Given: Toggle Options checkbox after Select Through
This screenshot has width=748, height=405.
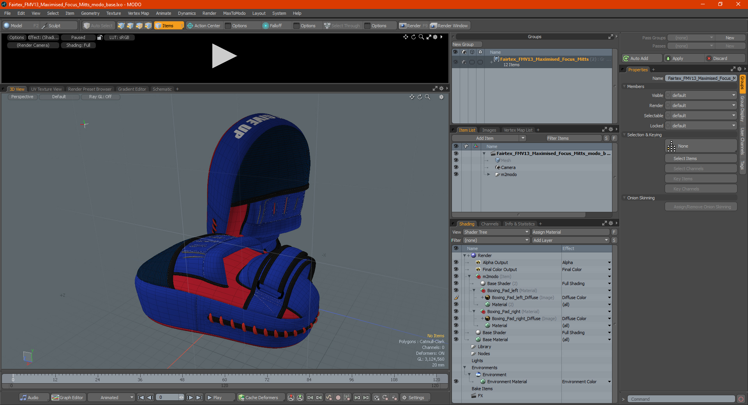Looking at the screenshot, I should pyautogui.click(x=367, y=26).
